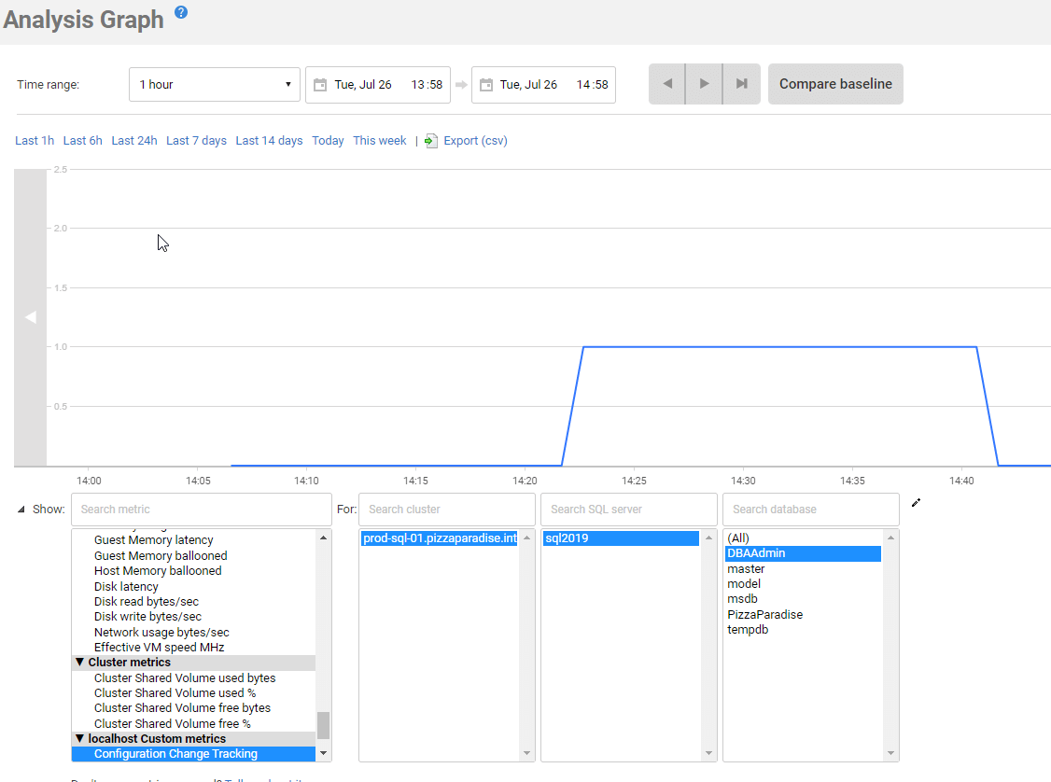Click the pencil edit icon
Viewport: 1051px width, 782px height.
[917, 503]
